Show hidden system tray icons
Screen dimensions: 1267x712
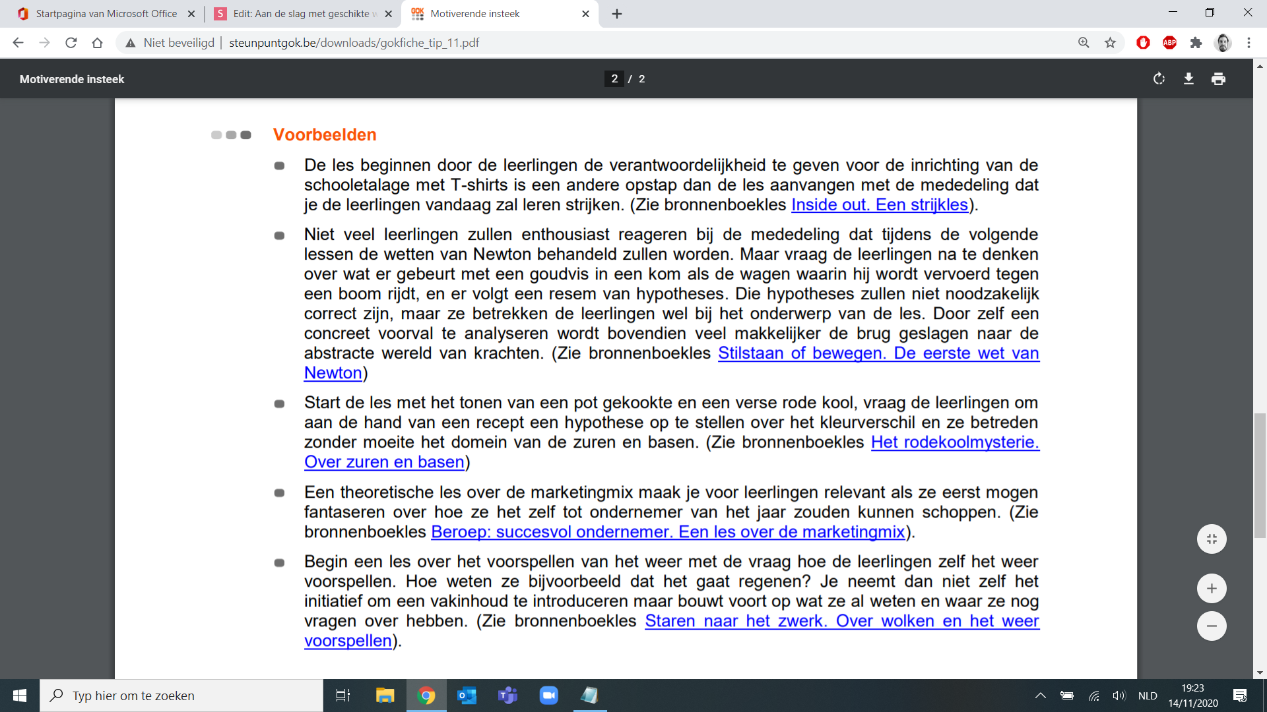(x=1040, y=696)
